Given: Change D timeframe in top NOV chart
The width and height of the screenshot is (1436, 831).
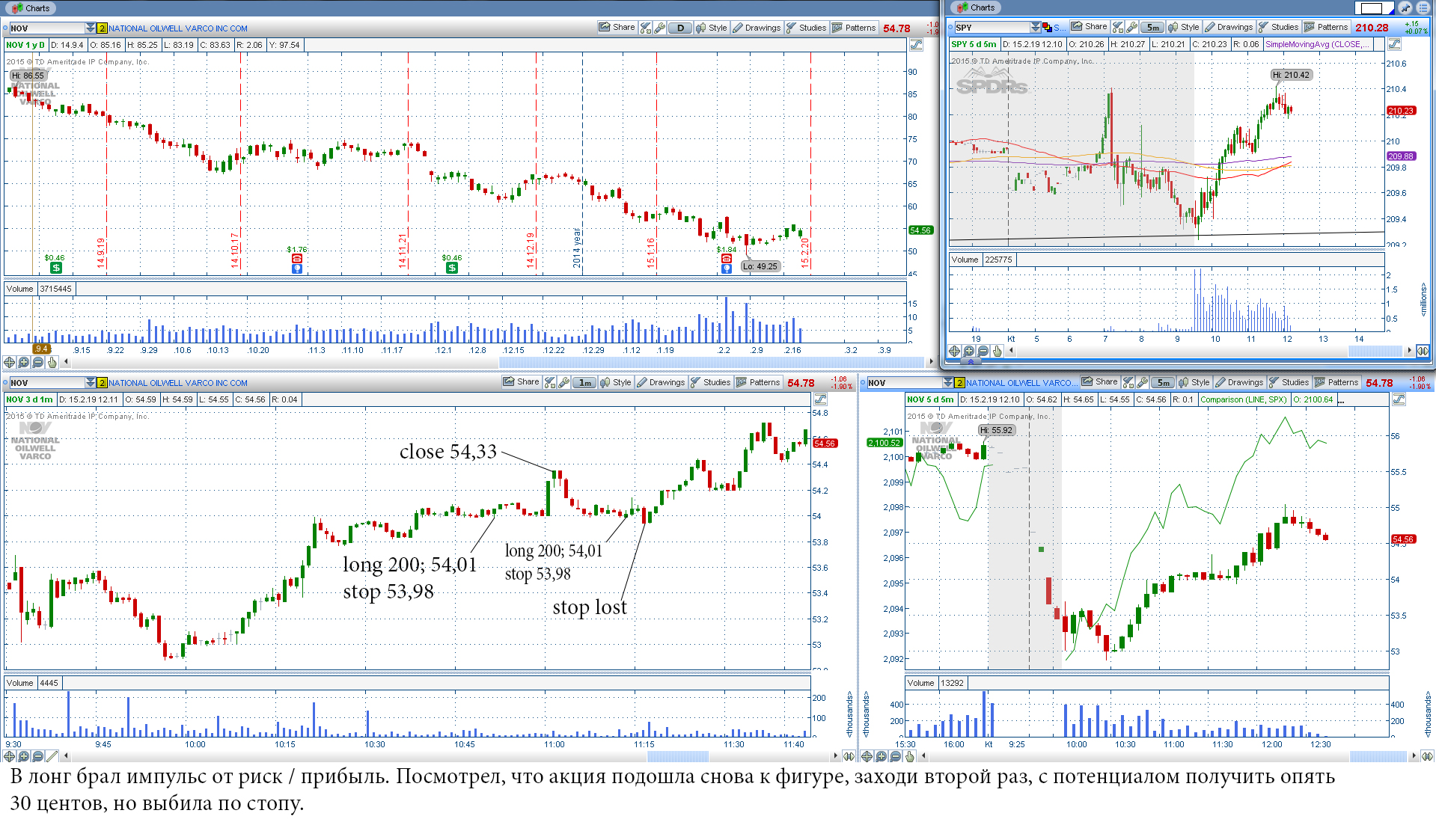Looking at the screenshot, I should click(680, 28).
